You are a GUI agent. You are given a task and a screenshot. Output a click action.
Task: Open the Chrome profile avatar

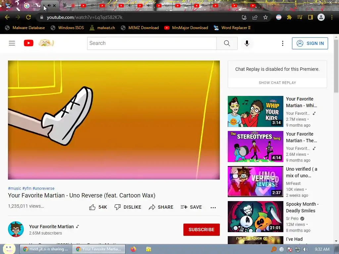click(321, 17)
